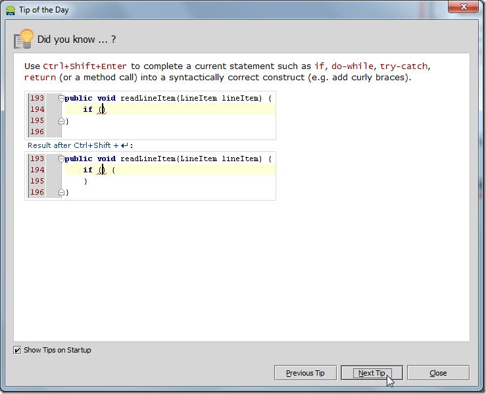Click the Android icon in title bar

click(x=11, y=10)
